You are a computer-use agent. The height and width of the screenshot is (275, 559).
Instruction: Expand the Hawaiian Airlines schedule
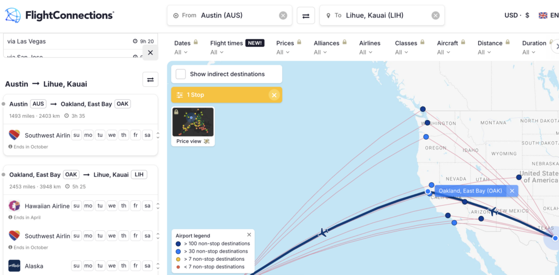click(158, 206)
